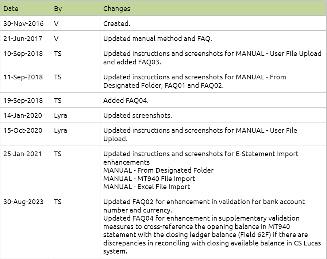Click the Changes column header
327x259 pixels.
[x=116, y=8]
